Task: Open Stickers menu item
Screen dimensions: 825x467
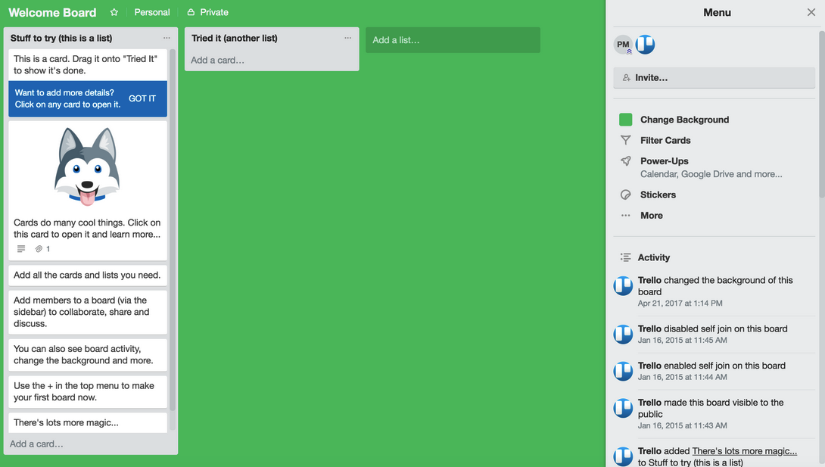Action: pyautogui.click(x=658, y=195)
